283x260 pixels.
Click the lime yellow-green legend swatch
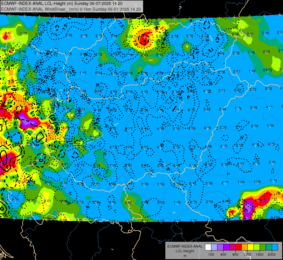[257, 247]
